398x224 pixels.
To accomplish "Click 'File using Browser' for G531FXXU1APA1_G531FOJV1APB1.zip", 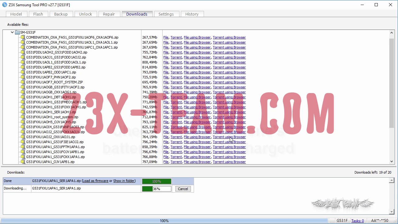I will (x=197, y=152).
